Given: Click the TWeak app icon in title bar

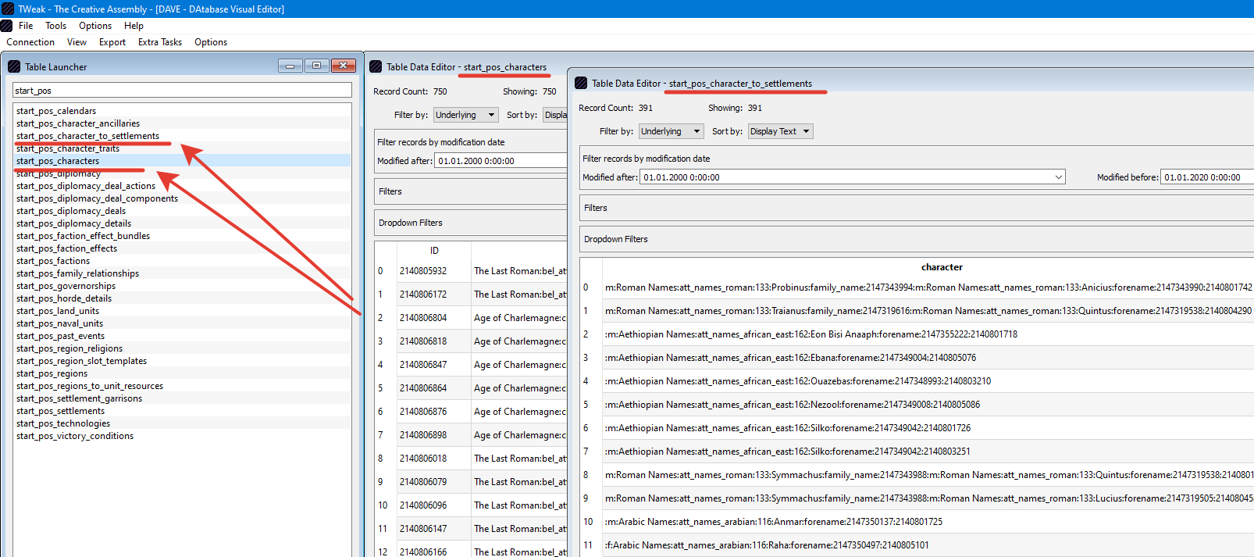Looking at the screenshot, I should [8, 9].
